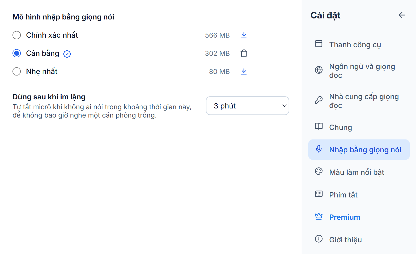Click the keyboard icon for Phím tắt

click(x=318, y=194)
